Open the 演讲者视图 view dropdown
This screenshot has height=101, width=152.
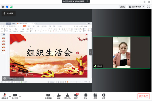(137, 7)
